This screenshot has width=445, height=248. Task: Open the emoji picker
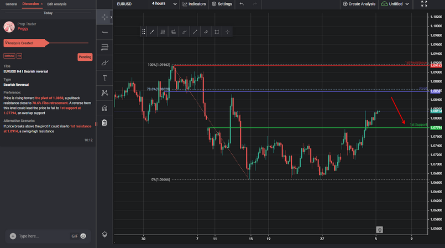click(83, 236)
